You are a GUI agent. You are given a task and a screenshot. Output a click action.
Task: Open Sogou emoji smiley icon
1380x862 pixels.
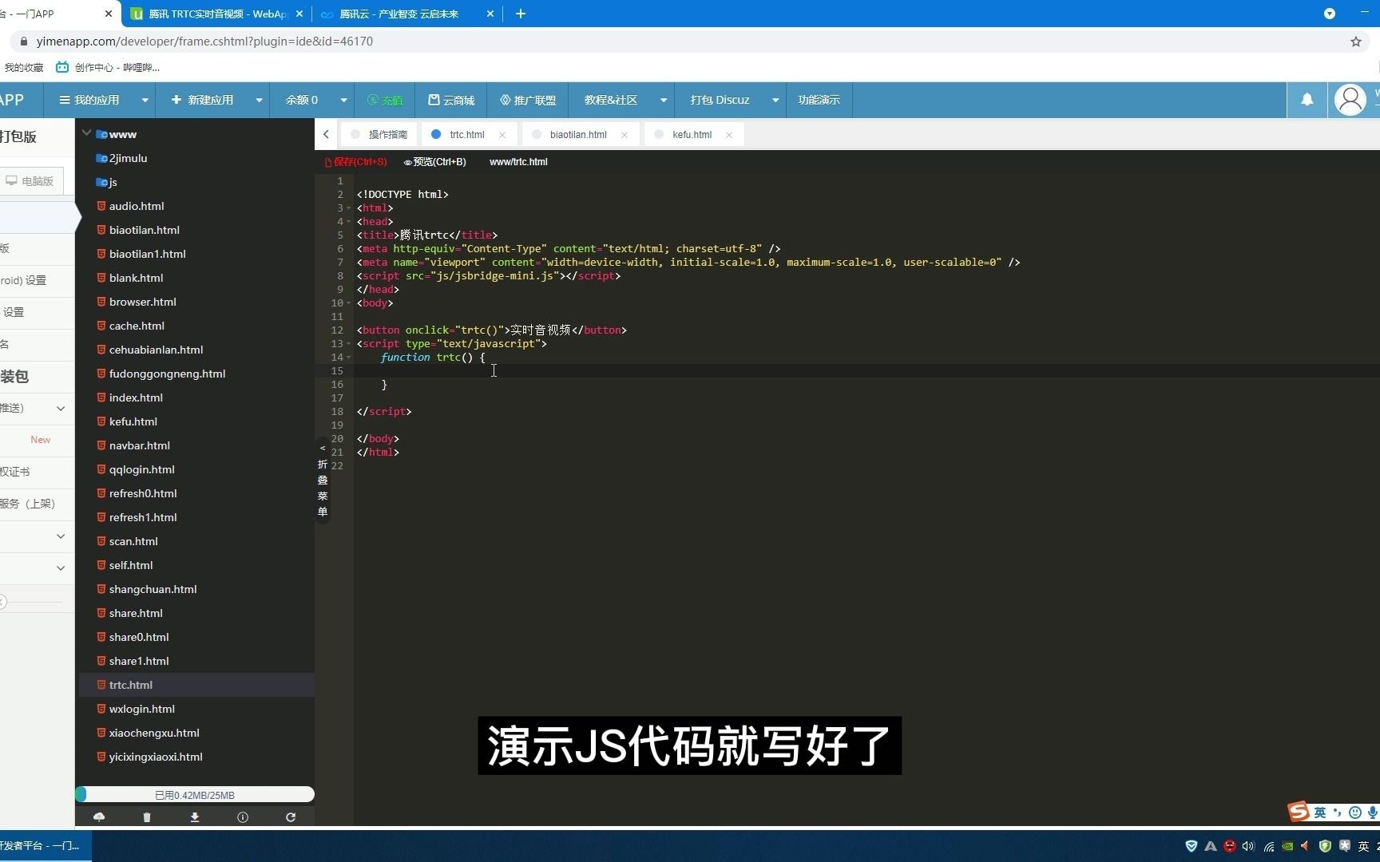1355,813
